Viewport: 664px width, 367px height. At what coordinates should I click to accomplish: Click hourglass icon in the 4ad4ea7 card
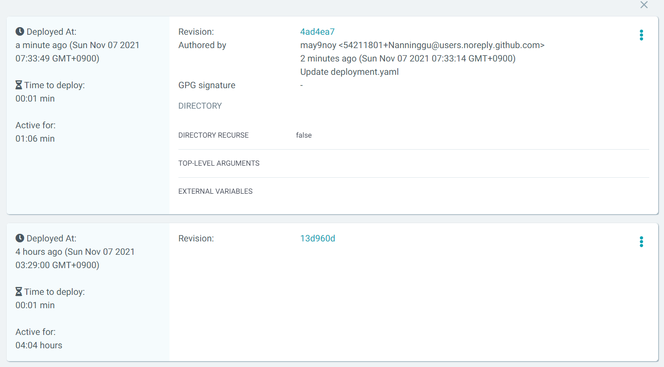(x=19, y=85)
